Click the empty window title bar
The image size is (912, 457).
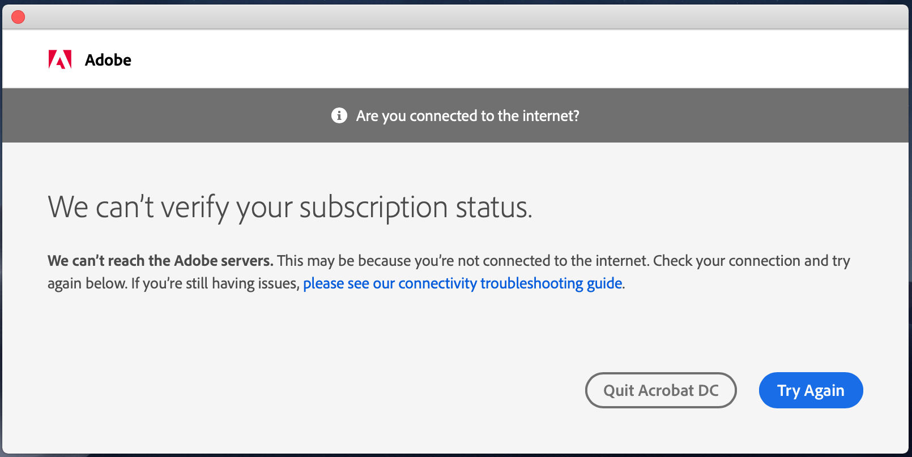click(x=453, y=17)
